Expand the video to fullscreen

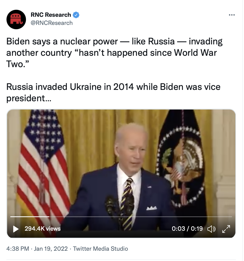click(x=226, y=229)
